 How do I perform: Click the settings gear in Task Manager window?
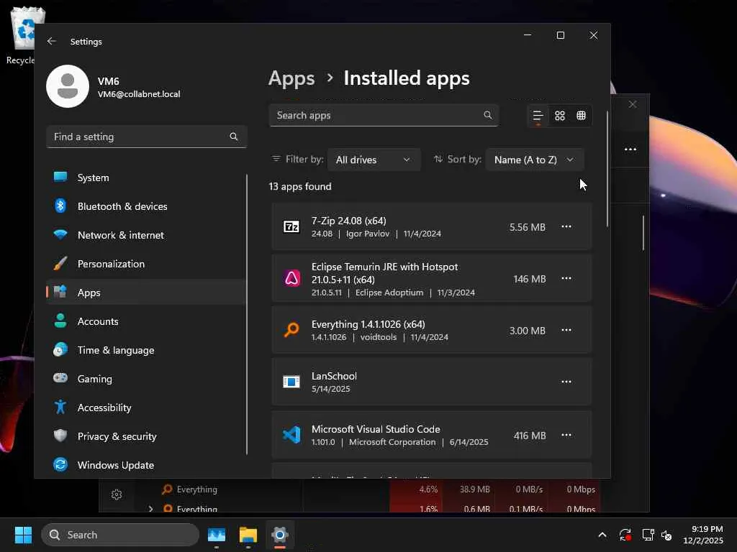pos(117,494)
